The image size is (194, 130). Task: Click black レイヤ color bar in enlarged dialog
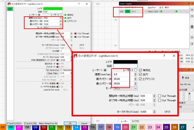coord(125,62)
